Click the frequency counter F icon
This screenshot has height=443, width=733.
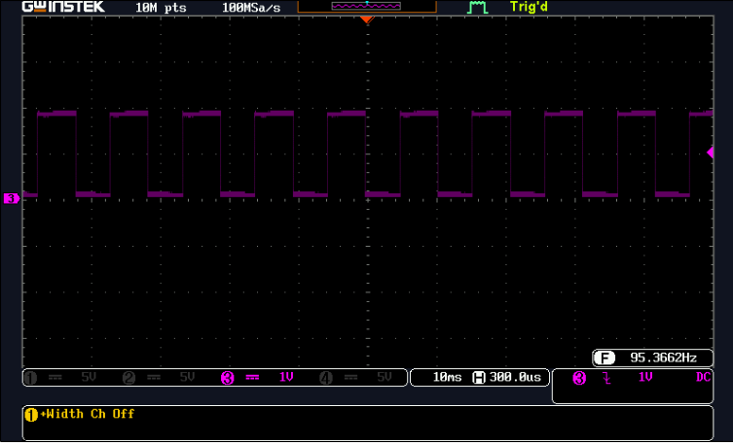[605, 358]
